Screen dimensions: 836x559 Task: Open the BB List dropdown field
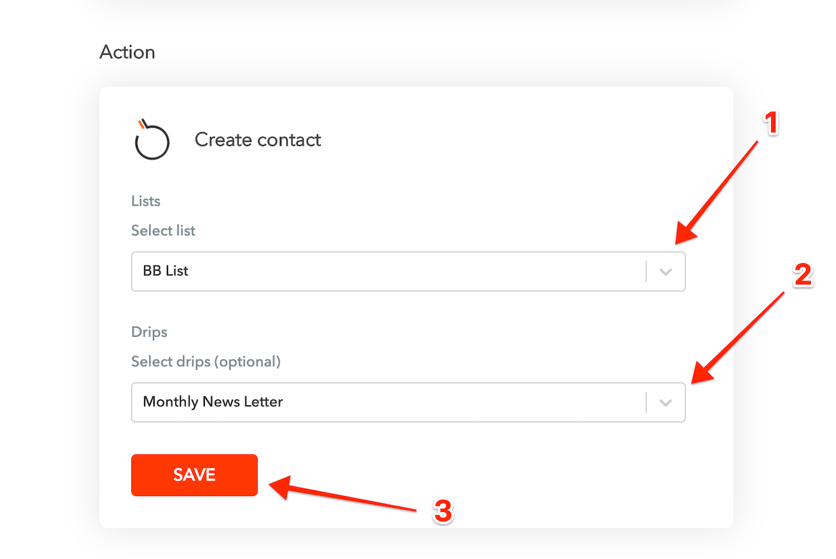point(408,271)
